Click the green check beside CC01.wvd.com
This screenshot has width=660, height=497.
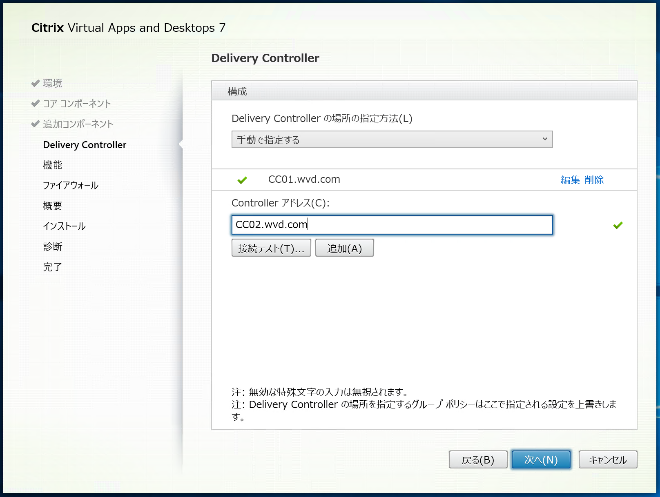[242, 180]
